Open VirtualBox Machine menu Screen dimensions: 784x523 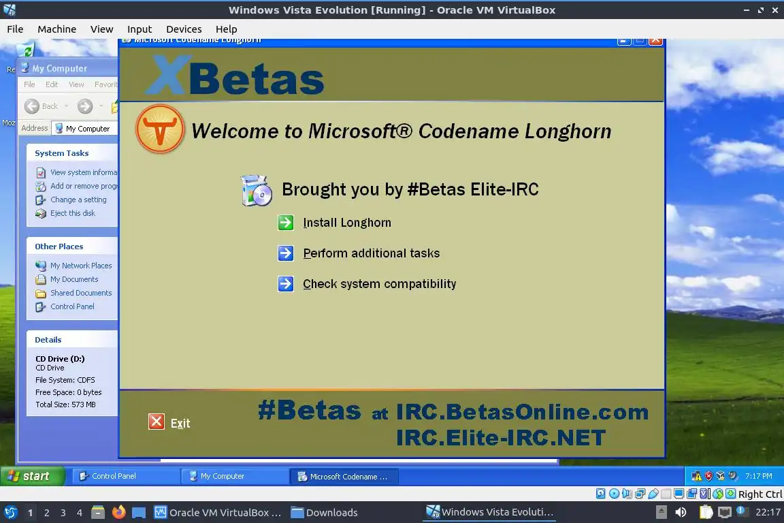[57, 29]
